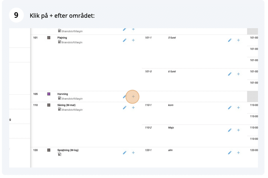Viewport: 268px width, 178px height.
Task: Edit the Pløjning row with pencil icon
Action: 125,40
